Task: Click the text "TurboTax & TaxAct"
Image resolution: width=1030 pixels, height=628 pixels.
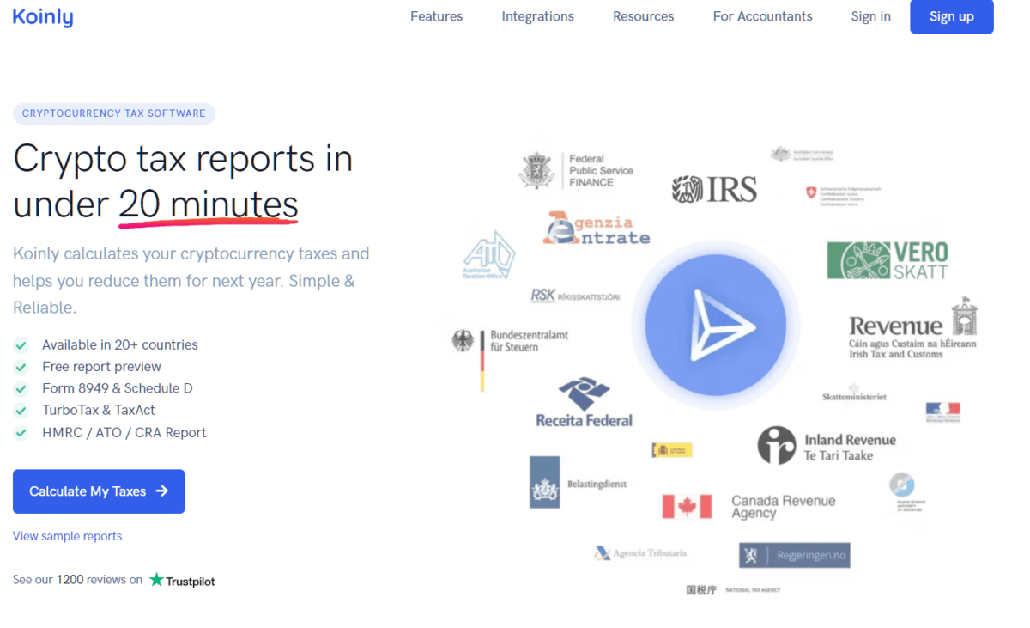Action: 99,411
